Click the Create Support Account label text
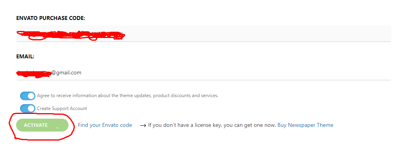 62,108
